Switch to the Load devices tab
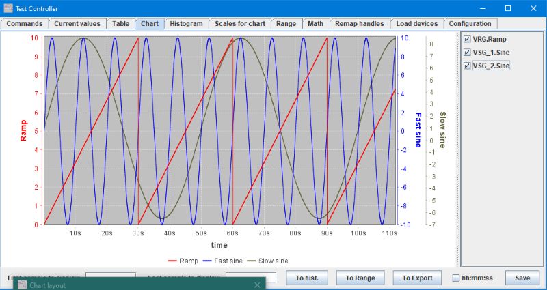 417,24
